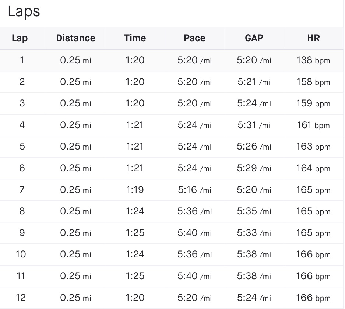Select lap 2 time of 1:20
Image resolution: width=345 pixels, height=309 pixels.
(x=135, y=82)
